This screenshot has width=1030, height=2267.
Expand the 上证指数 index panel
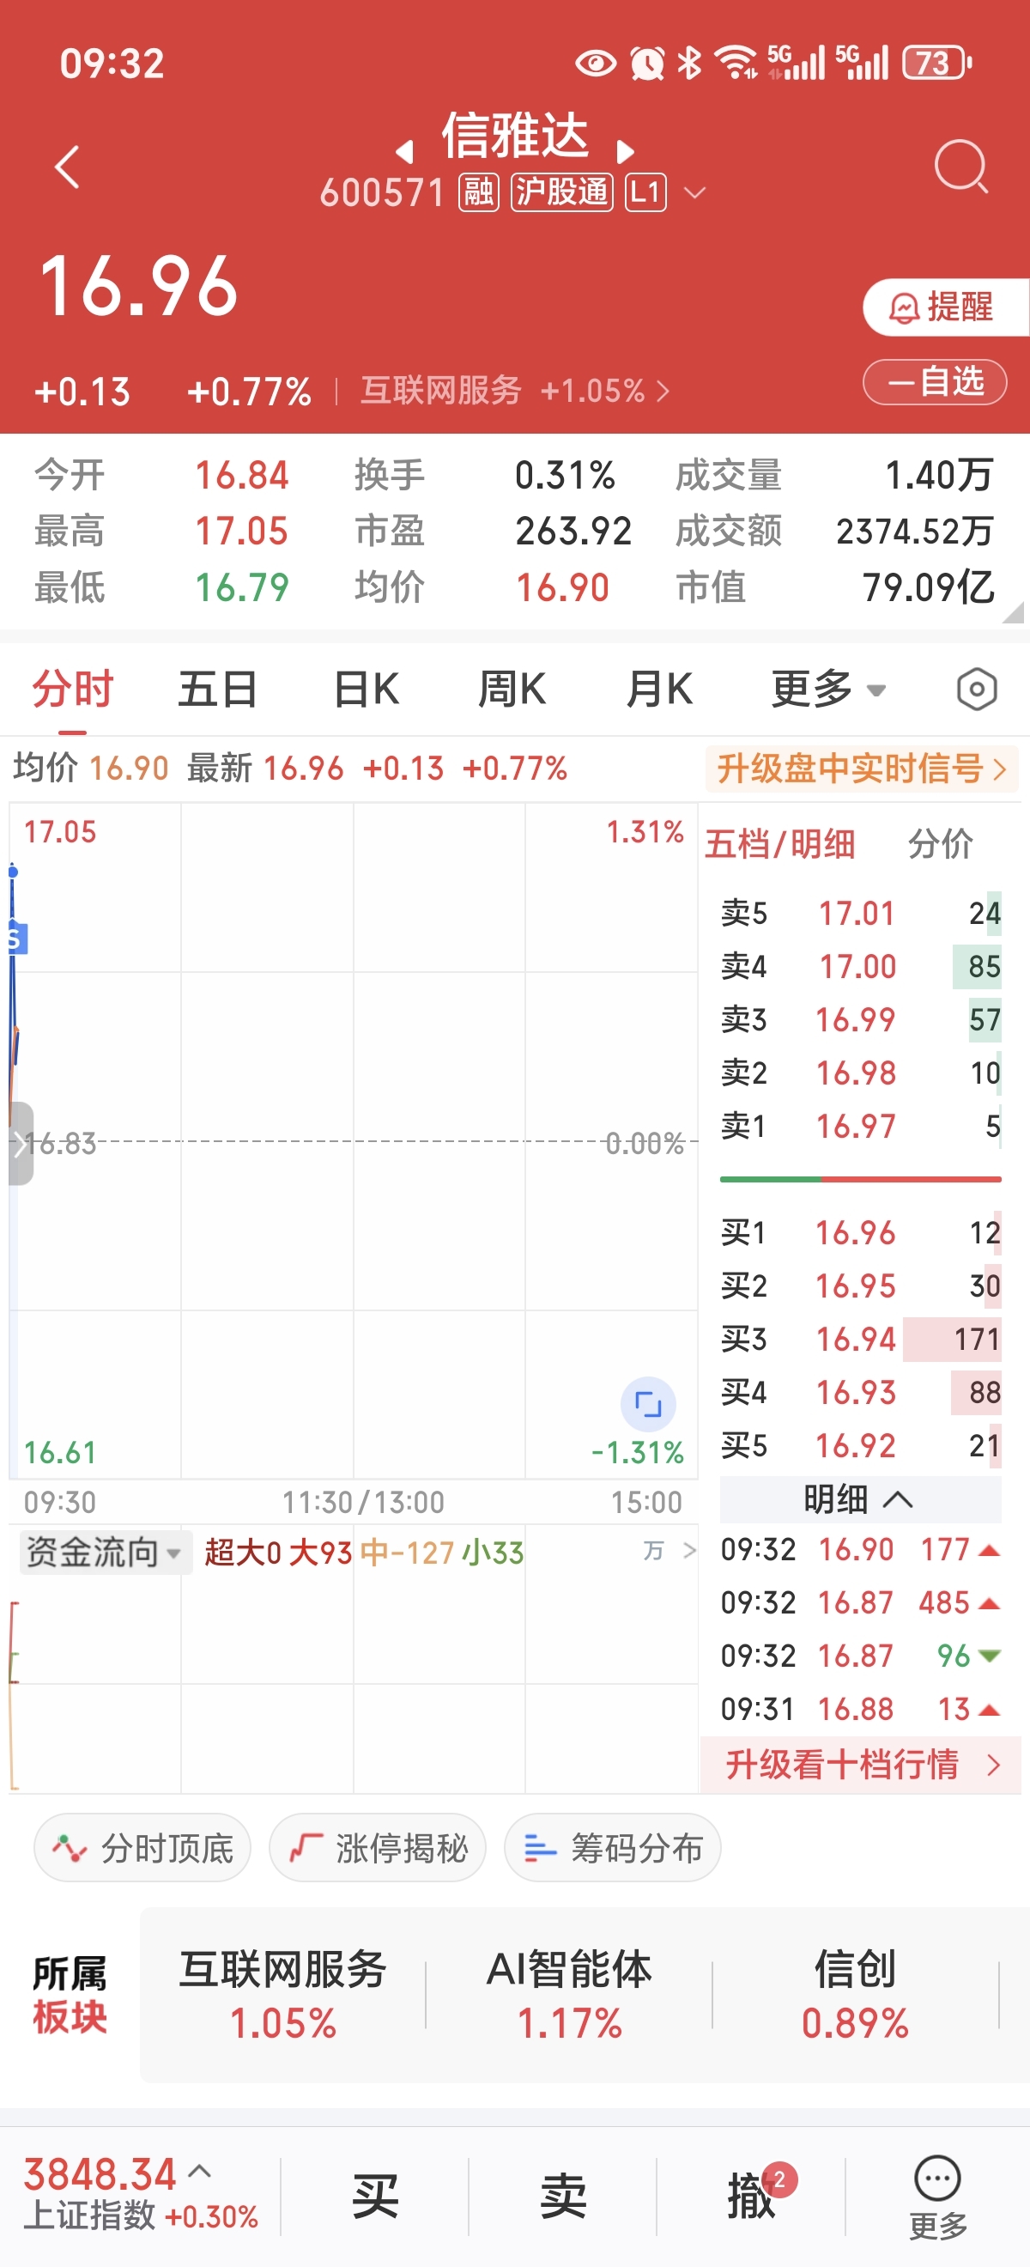pos(201,2171)
